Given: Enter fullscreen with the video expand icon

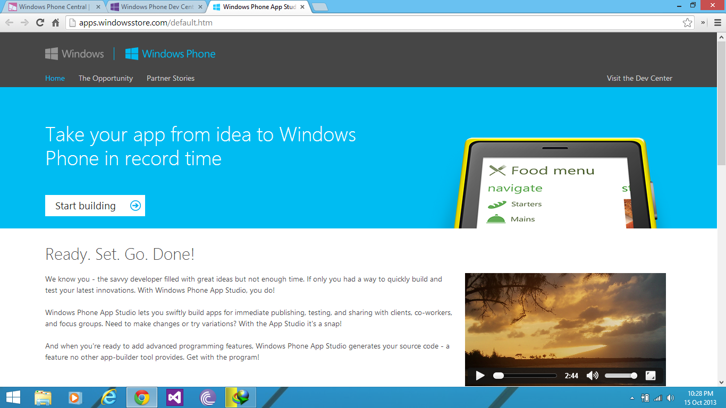Looking at the screenshot, I should (x=651, y=376).
